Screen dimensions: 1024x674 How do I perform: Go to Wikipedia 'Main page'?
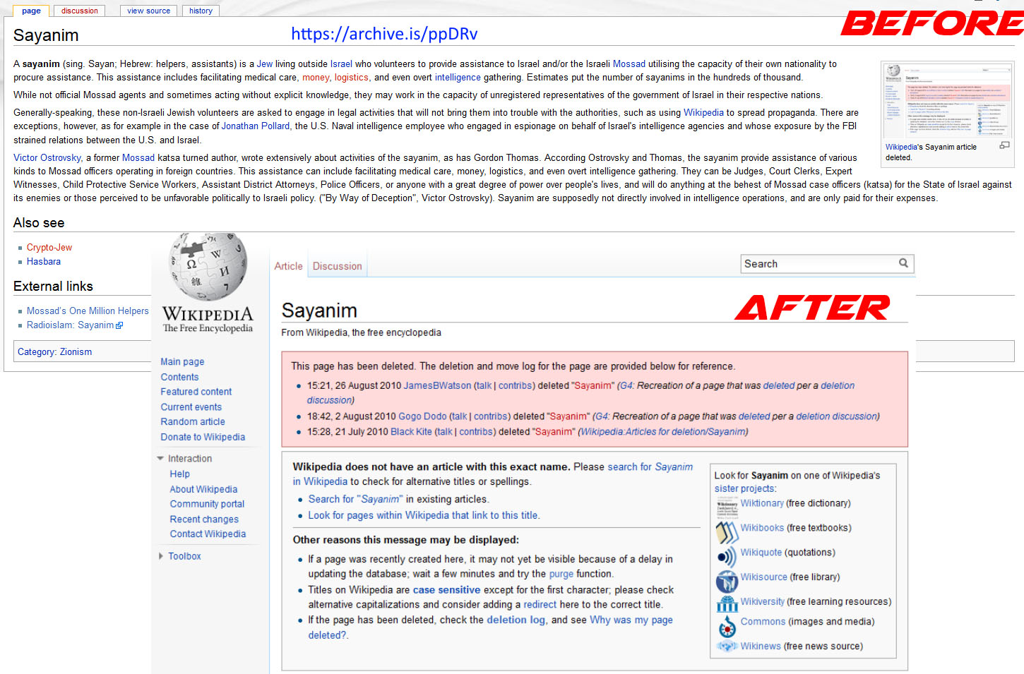pos(182,362)
